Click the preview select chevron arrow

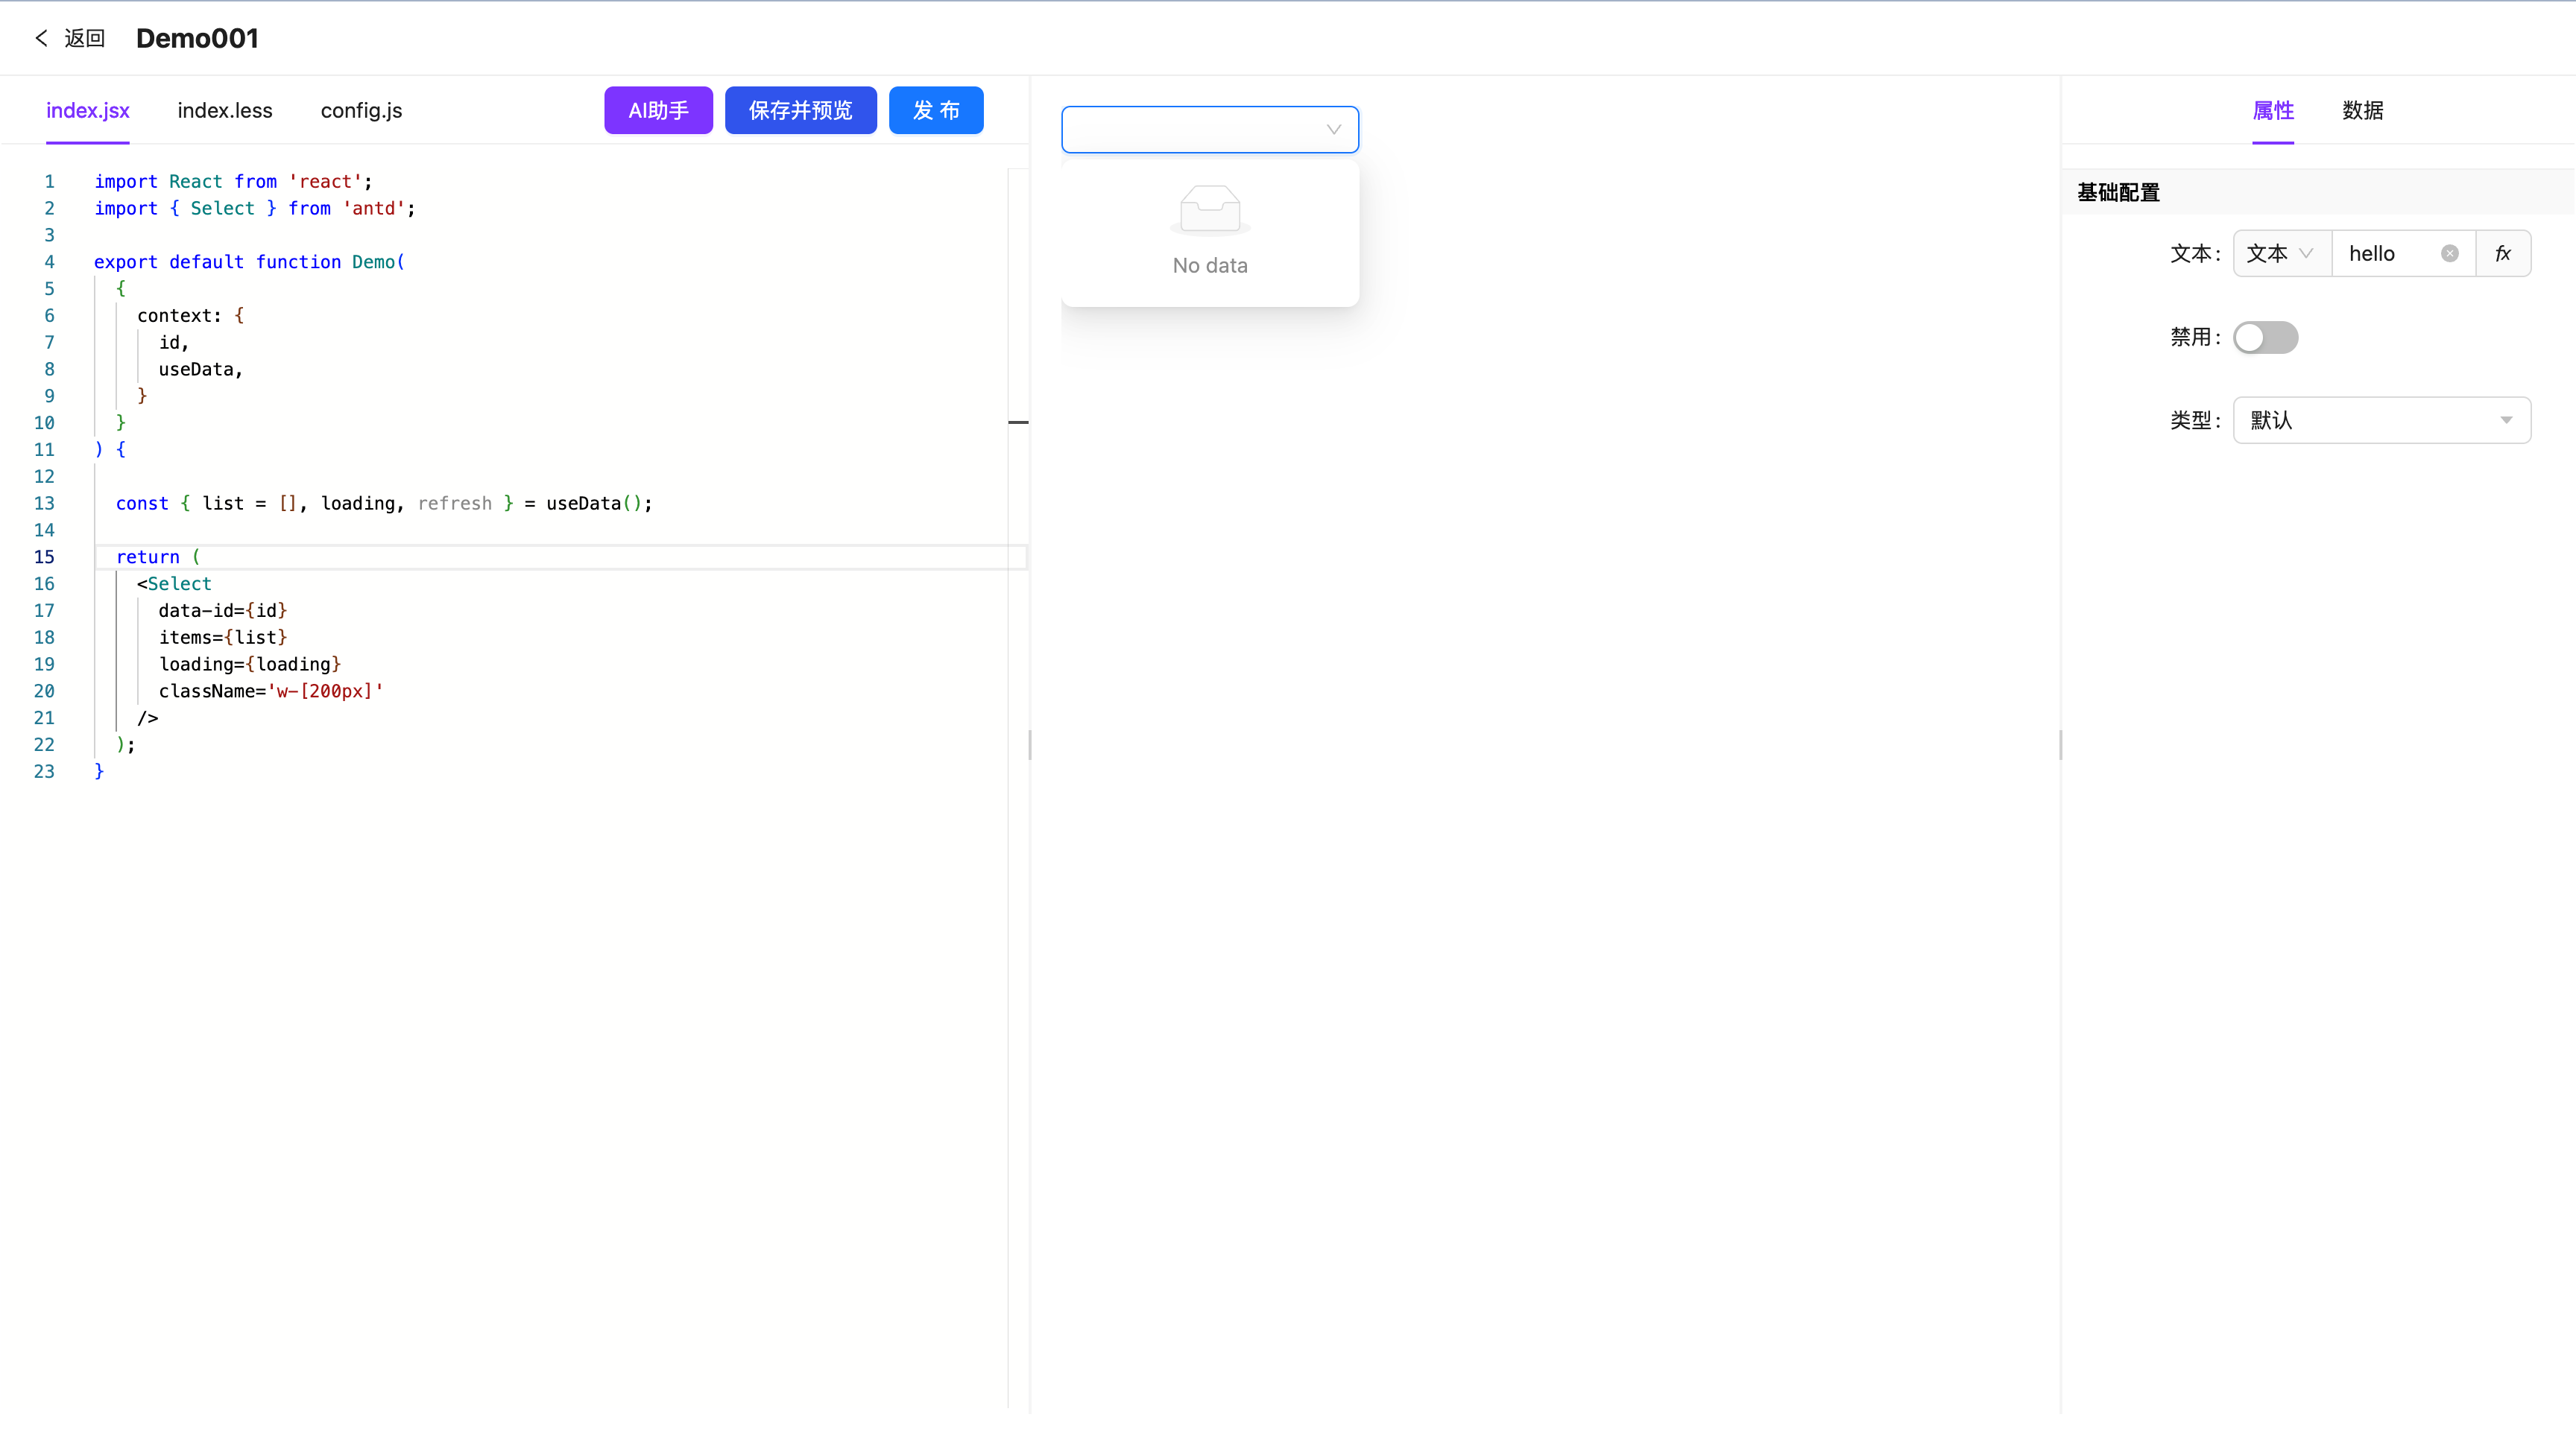1333,130
